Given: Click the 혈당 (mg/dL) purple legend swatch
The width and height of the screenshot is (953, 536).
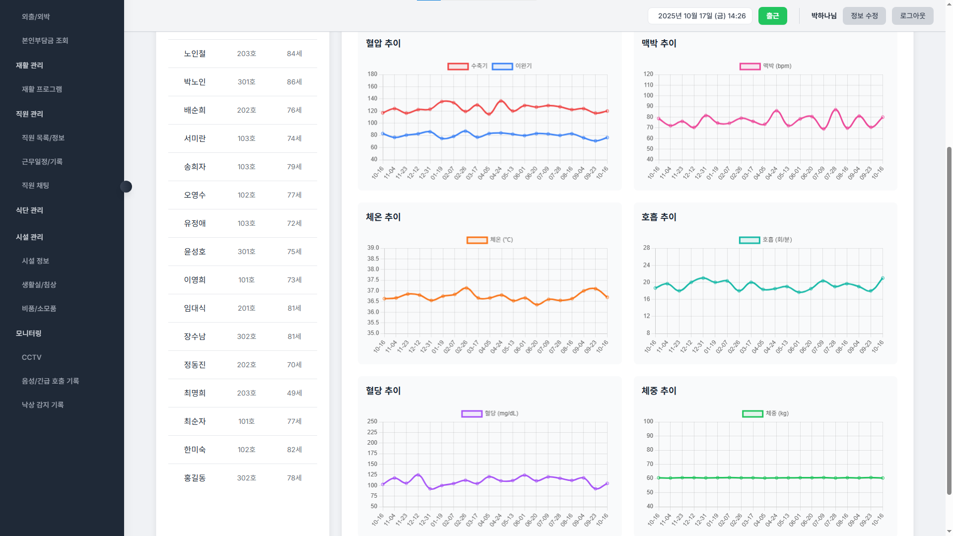Looking at the screenshot, I should click(x=472, y=414).
